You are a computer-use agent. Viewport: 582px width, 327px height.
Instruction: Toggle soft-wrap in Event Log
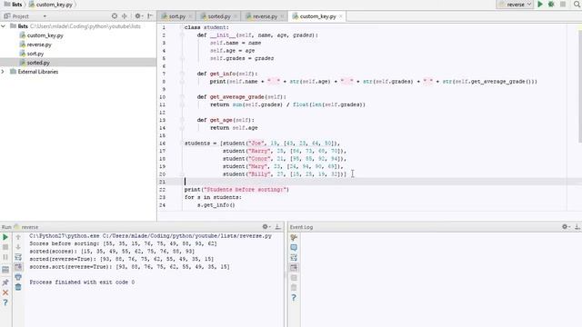coord(294,257)
